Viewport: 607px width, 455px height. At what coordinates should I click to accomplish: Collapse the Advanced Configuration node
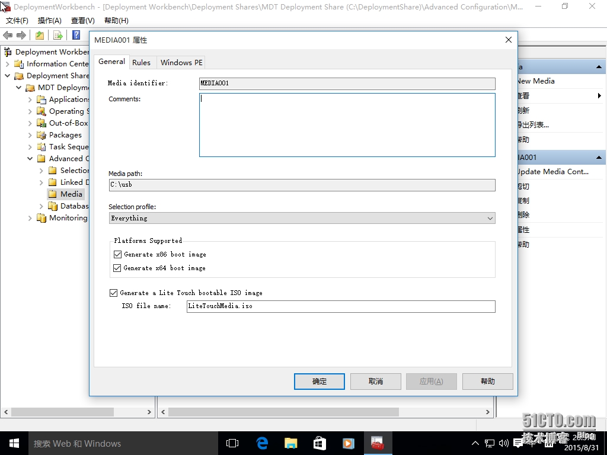[x=30, y=158]
